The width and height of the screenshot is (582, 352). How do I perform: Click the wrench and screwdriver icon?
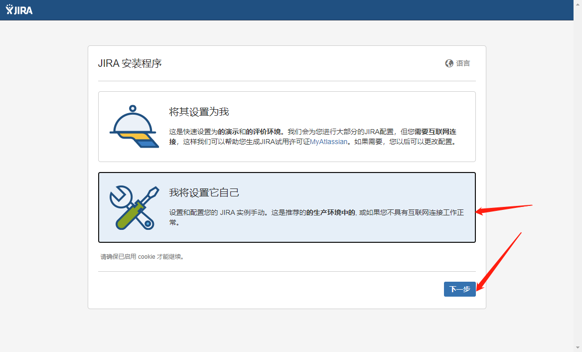click(134, 207)
